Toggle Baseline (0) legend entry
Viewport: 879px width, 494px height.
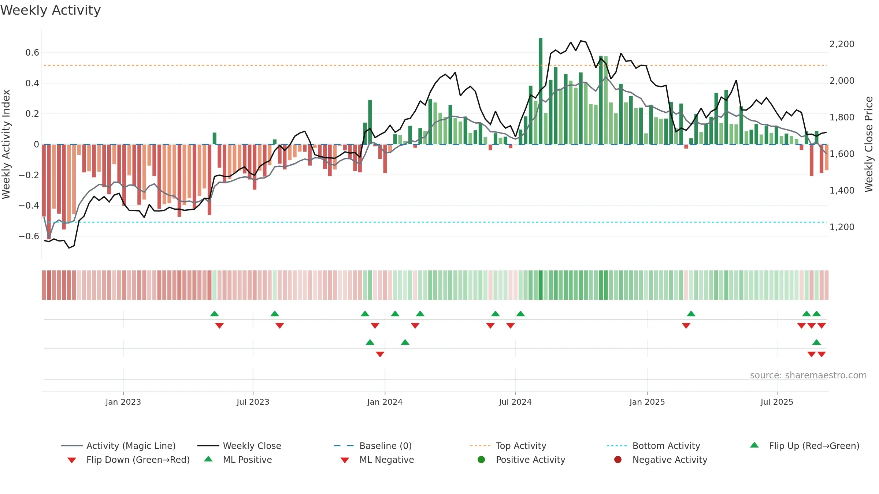click(373, 446)
